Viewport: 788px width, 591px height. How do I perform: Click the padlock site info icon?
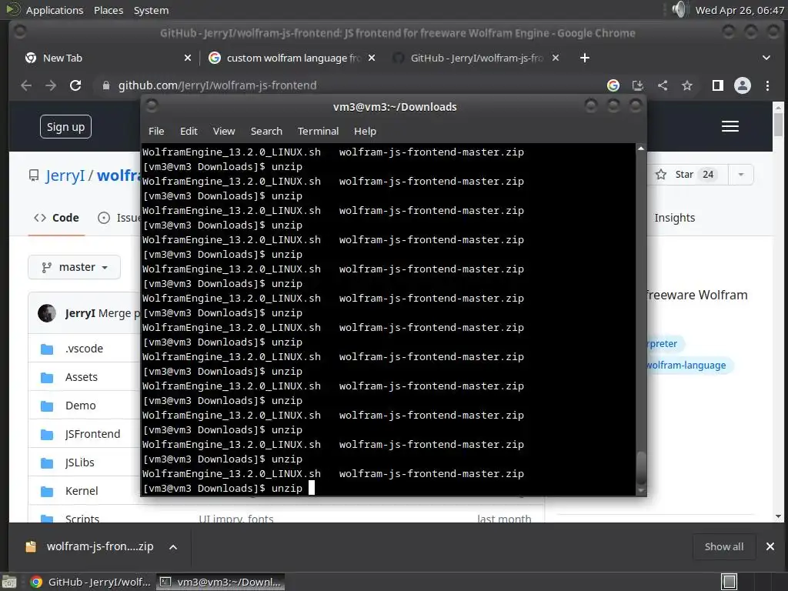[105, 85]
